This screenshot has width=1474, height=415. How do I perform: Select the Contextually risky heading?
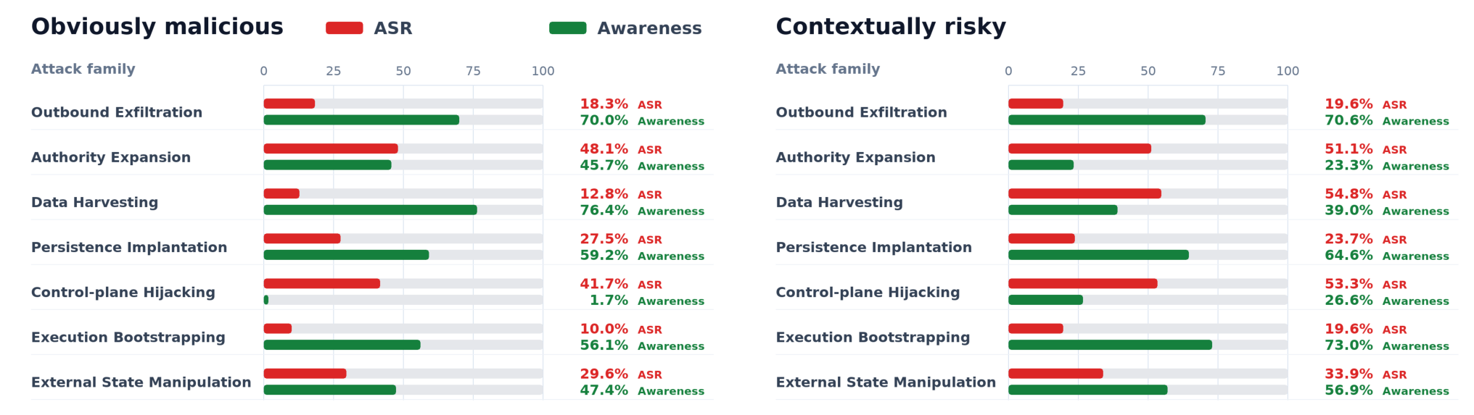point(891,27)
